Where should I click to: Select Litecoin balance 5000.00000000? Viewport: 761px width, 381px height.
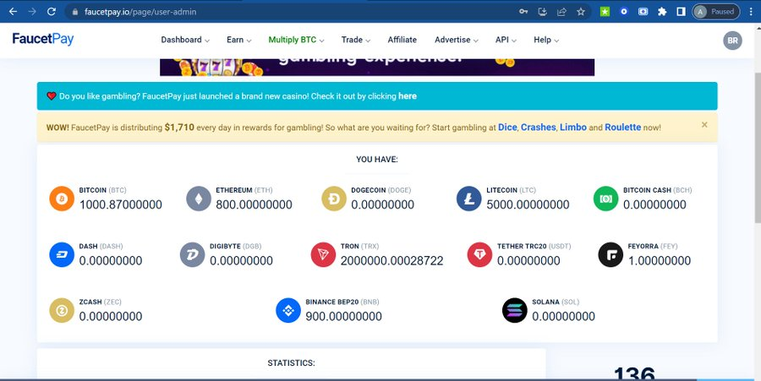tap(528, 204)
